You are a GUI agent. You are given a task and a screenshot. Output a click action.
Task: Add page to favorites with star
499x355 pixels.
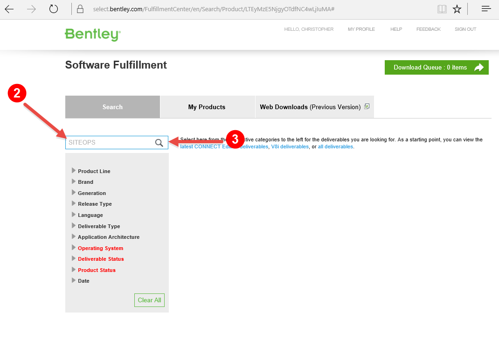click(457, 9)
